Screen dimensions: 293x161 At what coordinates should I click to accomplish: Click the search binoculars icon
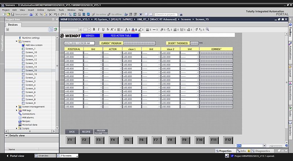point(181,14)
